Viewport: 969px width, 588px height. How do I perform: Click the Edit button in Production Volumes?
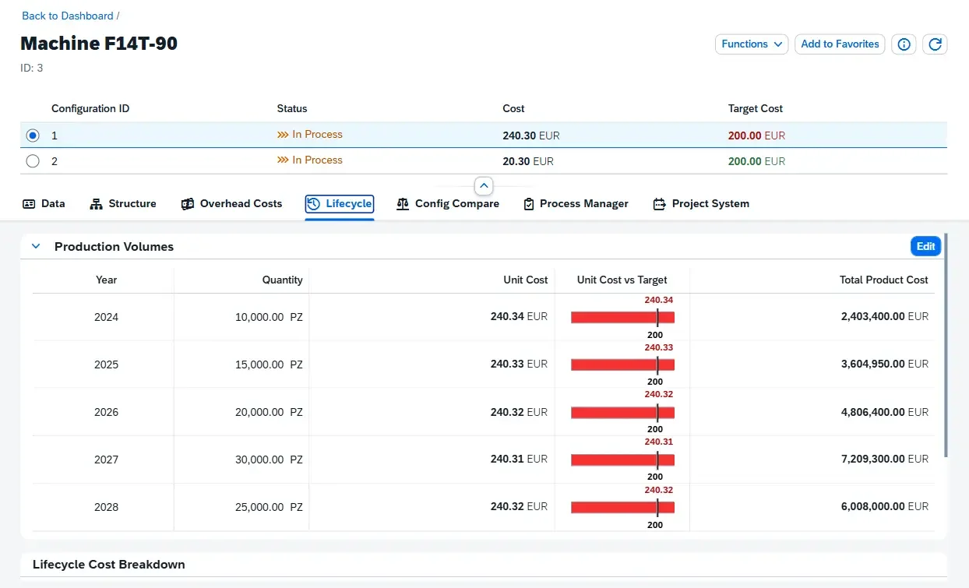(925, 245)
